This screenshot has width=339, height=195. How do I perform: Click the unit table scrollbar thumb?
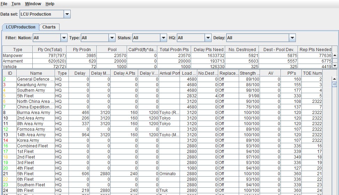(334, 84)
